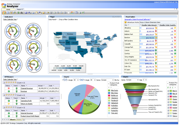
Task: Open the Operating Profit KPI link
Action: point(26,101)
